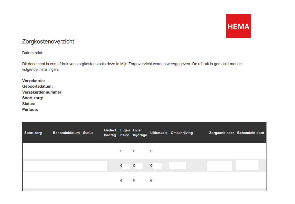
Task: Select the Zorgkostenoverzicht title
Action: (48, 41)
